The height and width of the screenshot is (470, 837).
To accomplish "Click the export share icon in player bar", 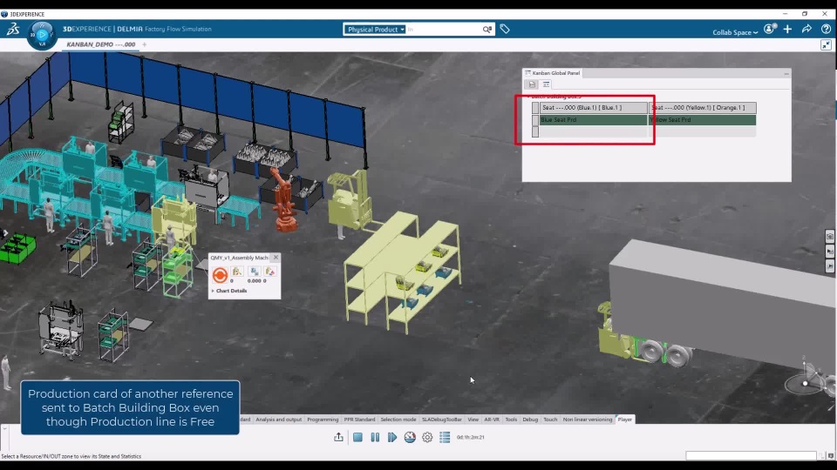I will pyautogui.click(x=338, y=438).
